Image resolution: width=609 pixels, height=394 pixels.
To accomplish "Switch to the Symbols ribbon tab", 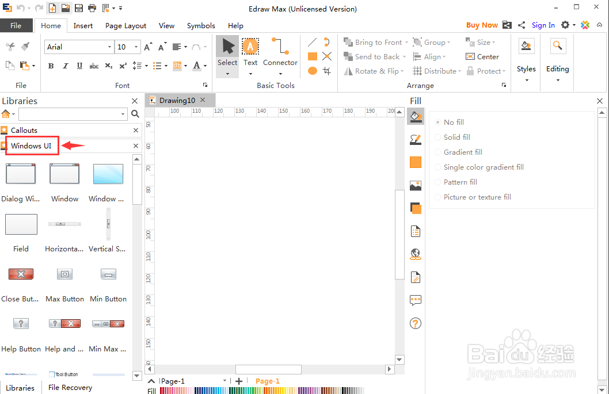I will tap(201, 26).
